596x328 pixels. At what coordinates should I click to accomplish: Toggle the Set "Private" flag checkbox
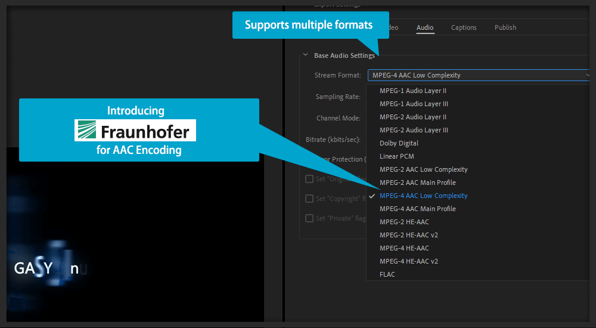point(309,218)
